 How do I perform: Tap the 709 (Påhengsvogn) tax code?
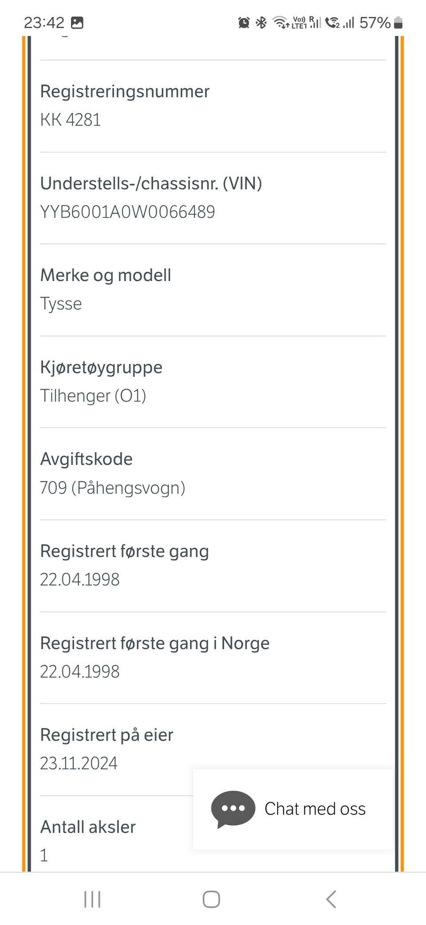113,488
